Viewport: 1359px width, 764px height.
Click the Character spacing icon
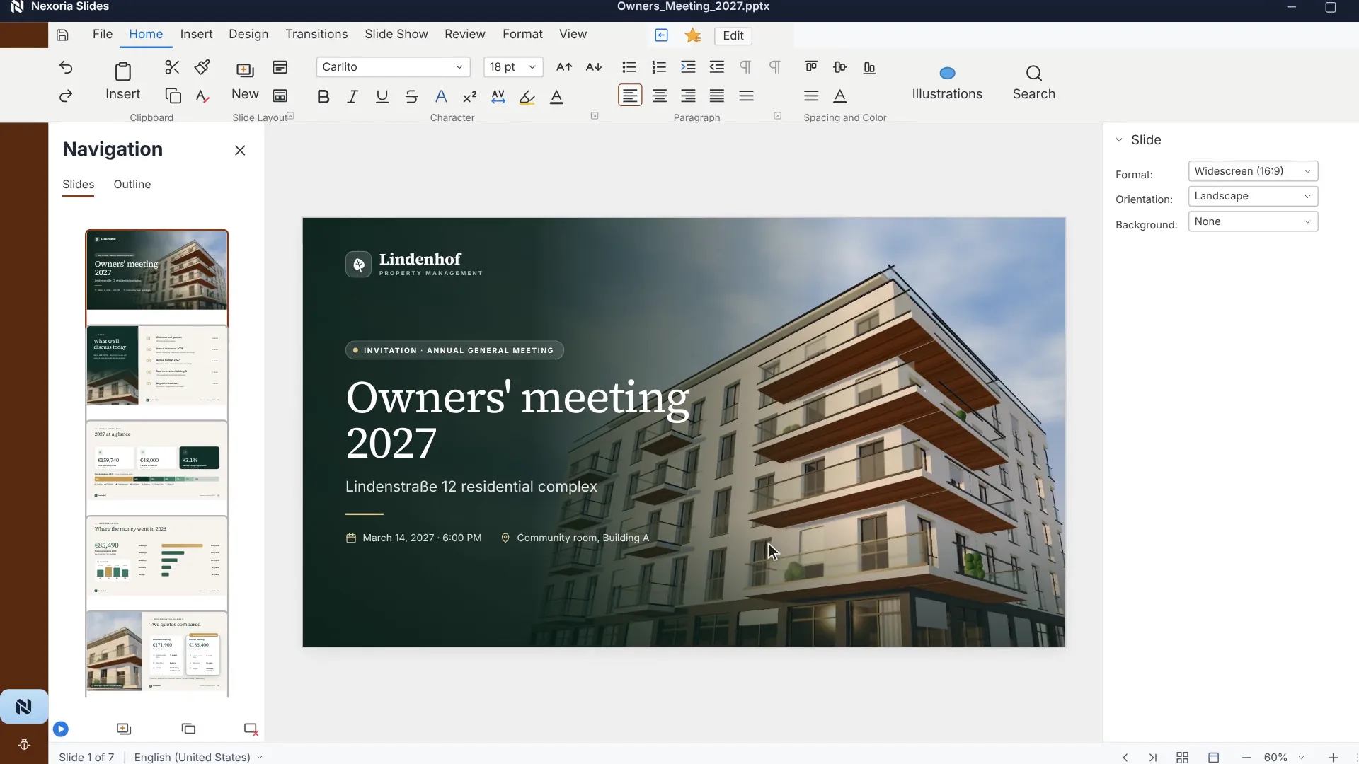pyautogui.click(x=498, y=97)
